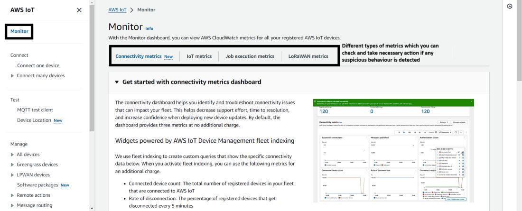Switch to IoT metrics tab

coord(199,56)
